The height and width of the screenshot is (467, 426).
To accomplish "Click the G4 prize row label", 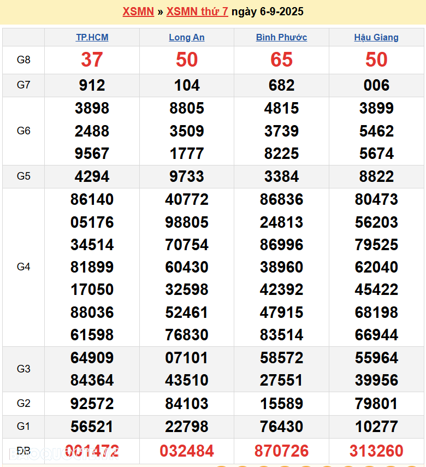I will (x=23, y=267).
